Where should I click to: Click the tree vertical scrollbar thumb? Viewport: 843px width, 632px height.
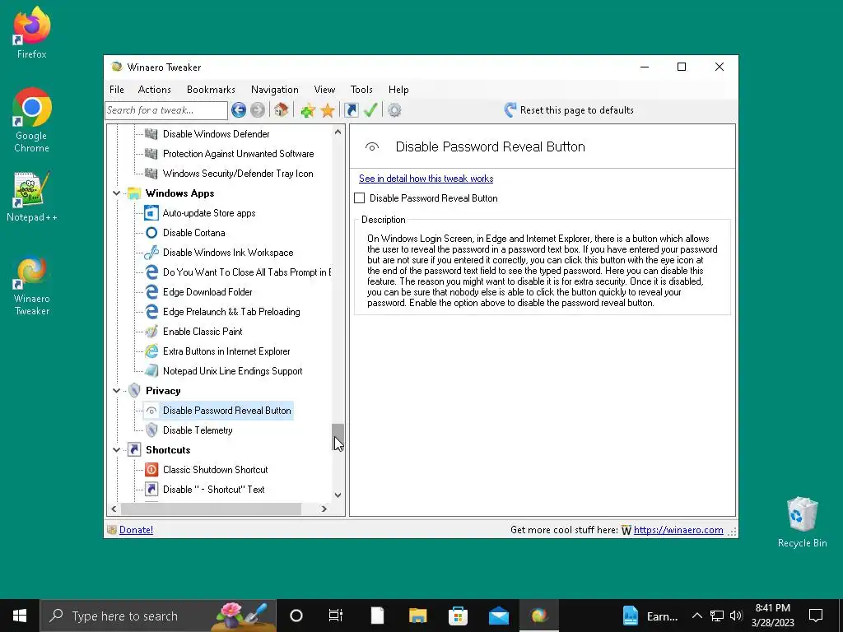338,437
